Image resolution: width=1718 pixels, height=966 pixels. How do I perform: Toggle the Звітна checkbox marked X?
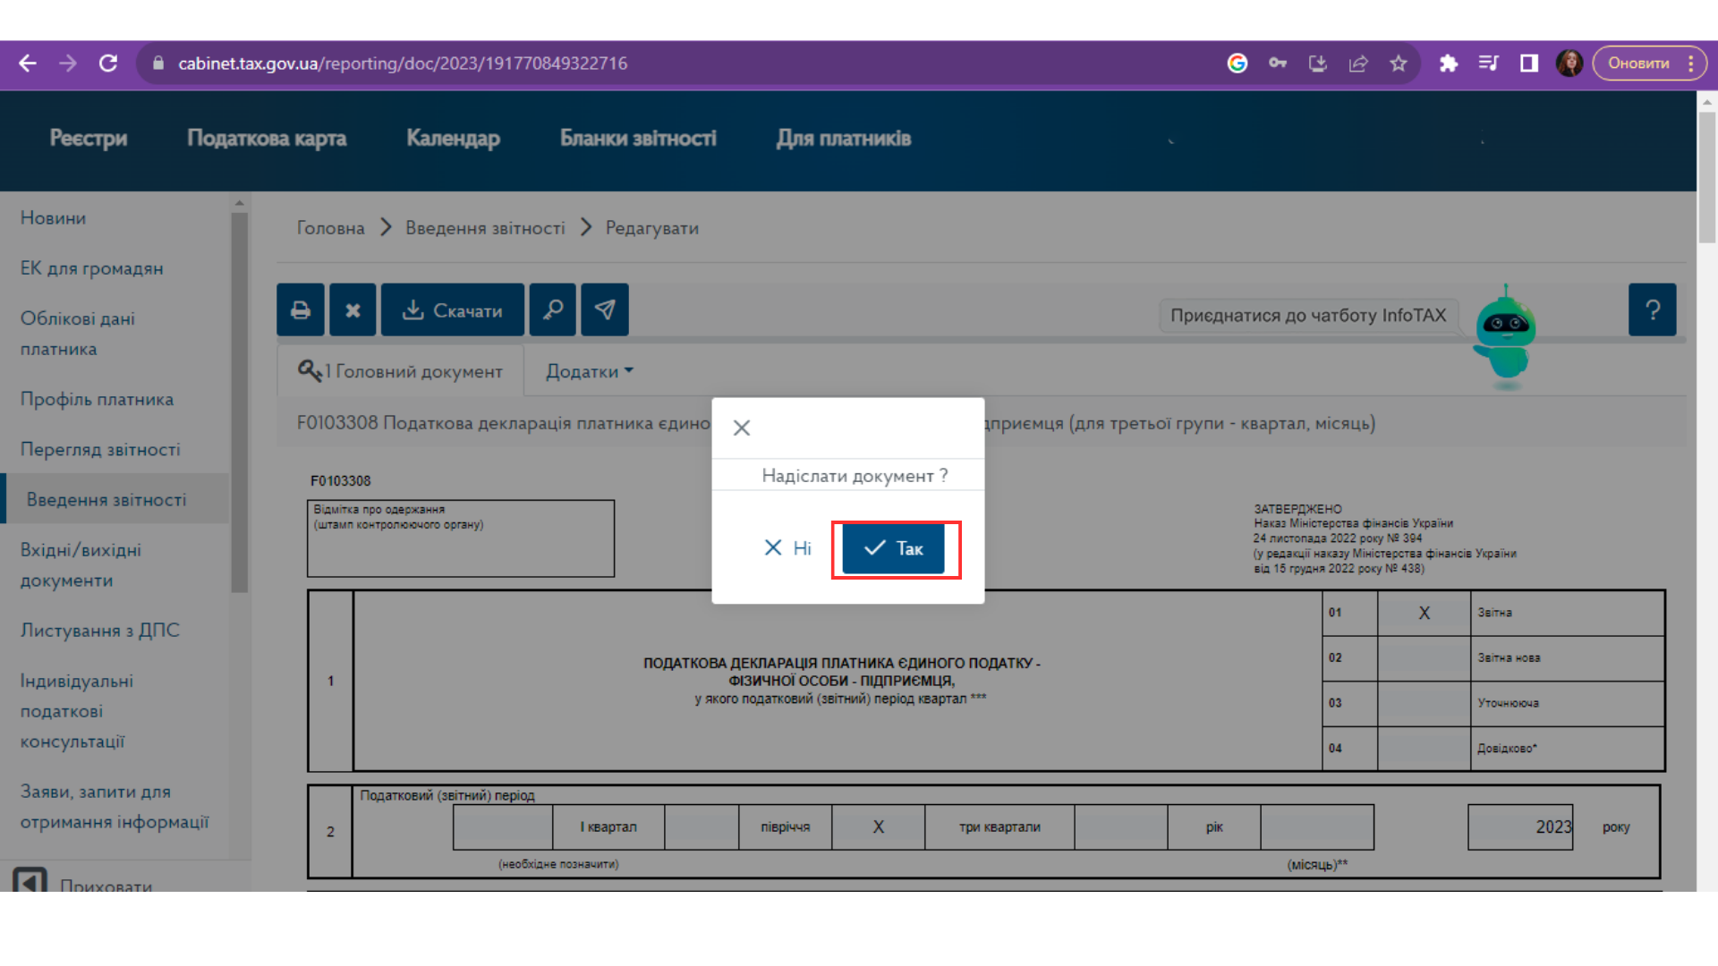click(1424, 613)
